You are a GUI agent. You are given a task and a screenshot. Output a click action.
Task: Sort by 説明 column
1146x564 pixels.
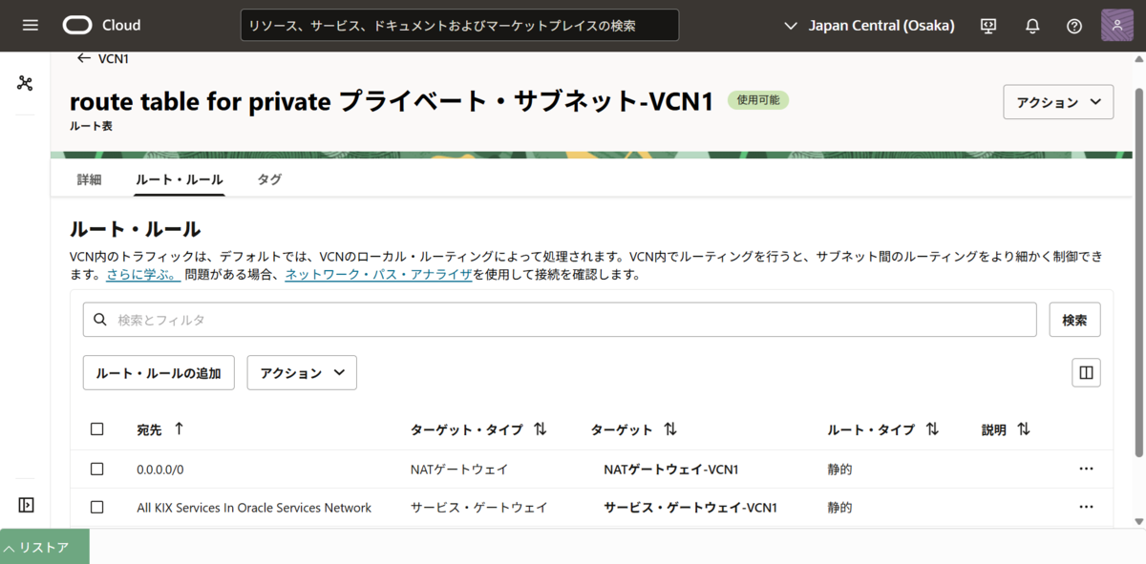pos(1024,429)
